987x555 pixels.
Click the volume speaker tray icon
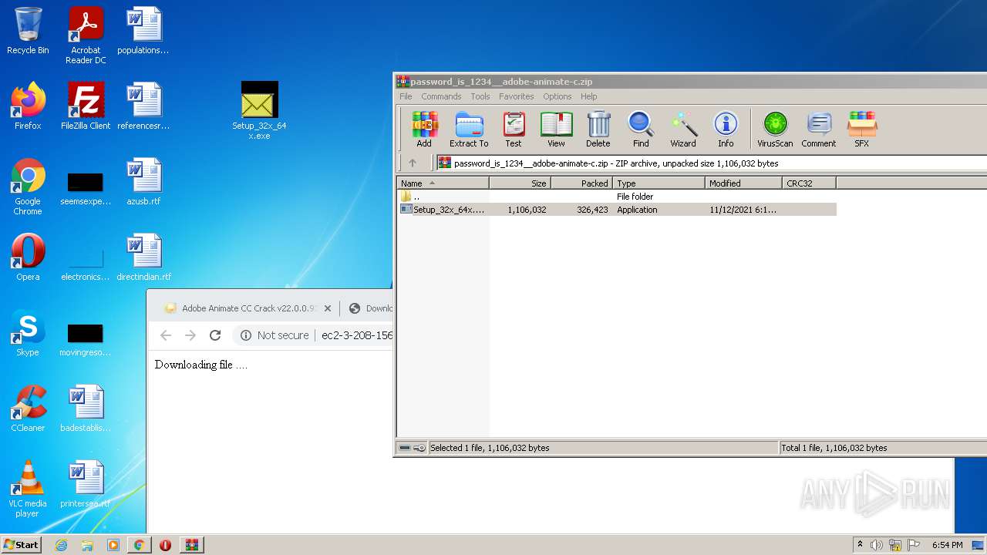(x=877, y=545)
